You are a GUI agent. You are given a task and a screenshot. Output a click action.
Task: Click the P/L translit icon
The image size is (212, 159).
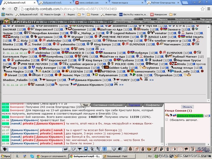pos(98,149)
